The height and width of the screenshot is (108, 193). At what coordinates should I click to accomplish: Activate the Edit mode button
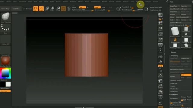[x=36, y=9]
